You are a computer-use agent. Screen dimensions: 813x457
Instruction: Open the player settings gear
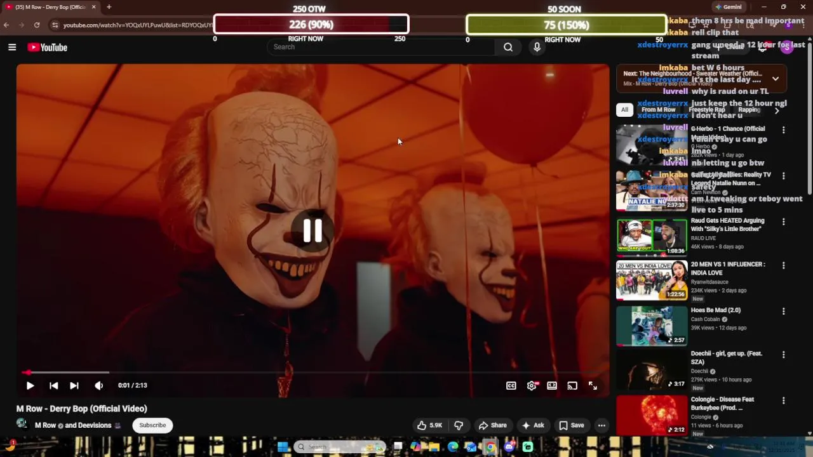532,385
